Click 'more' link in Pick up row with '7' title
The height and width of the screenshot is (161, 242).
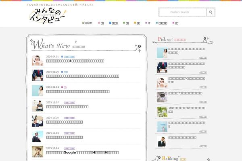203,102
